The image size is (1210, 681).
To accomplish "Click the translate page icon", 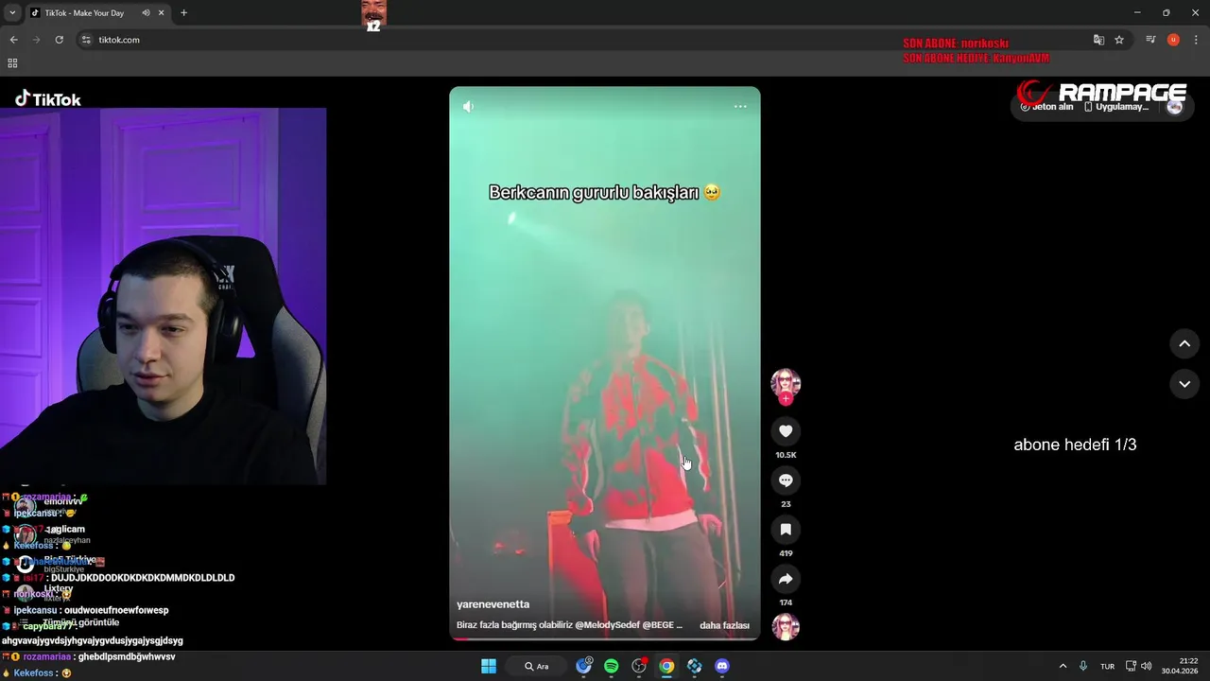I will [1098, 40].
